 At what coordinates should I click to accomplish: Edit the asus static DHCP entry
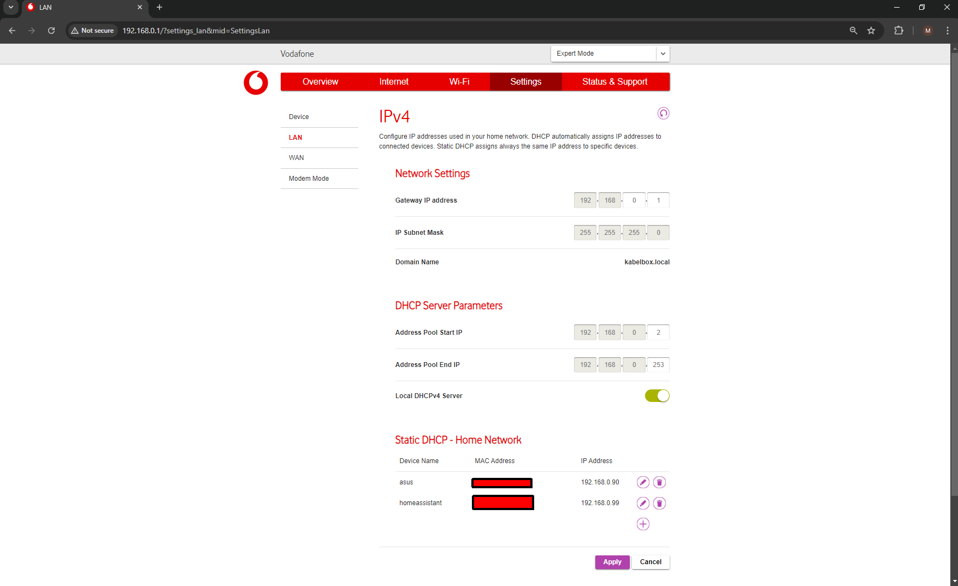coord(643,482)
